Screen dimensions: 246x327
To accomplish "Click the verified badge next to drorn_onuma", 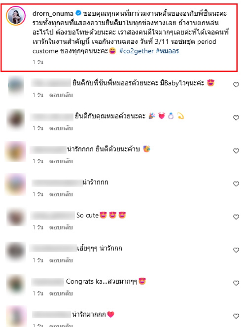I will pyautogui.click(x=78, y=13).
